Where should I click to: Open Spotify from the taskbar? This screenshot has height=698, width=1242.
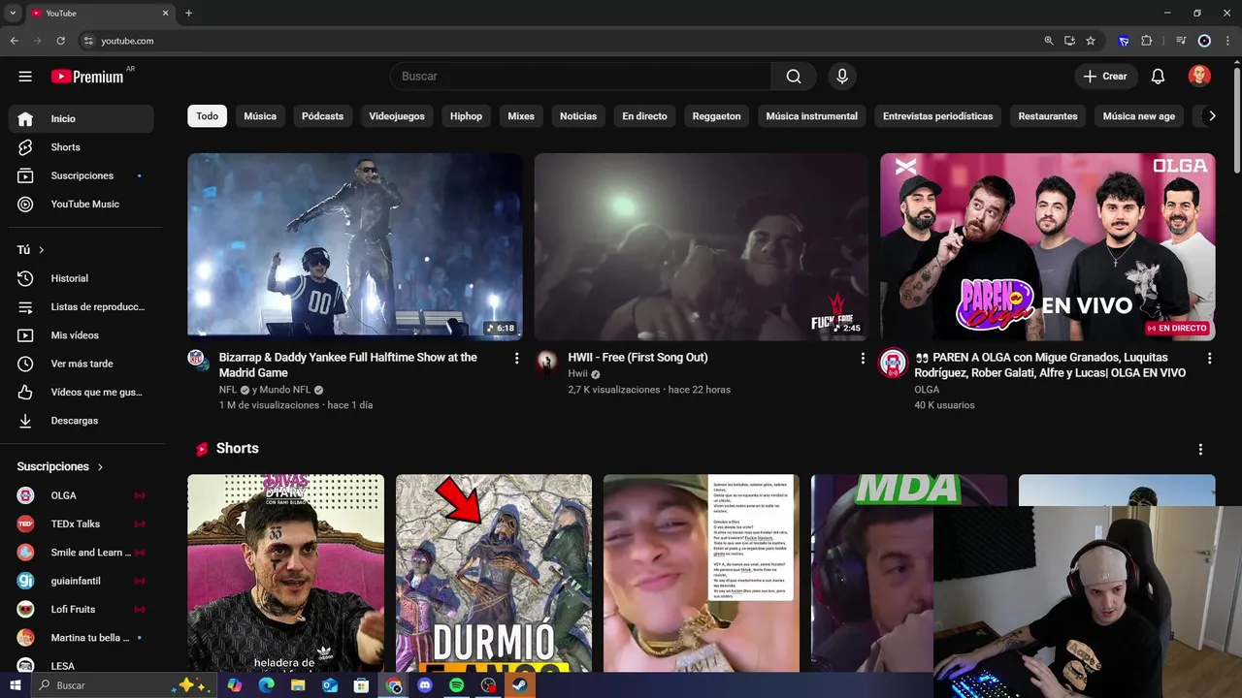point(456,685)
